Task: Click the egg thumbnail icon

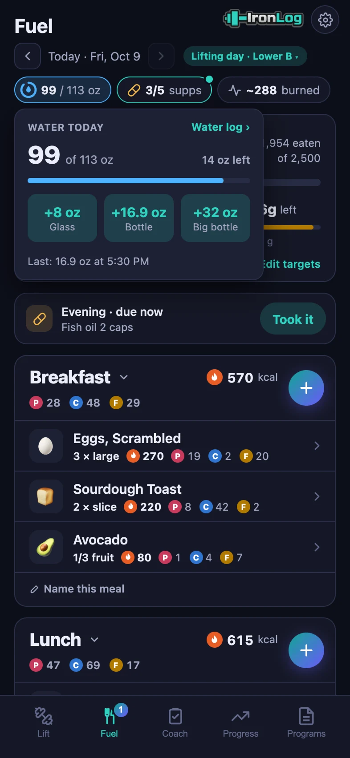Action: (46, 446)
